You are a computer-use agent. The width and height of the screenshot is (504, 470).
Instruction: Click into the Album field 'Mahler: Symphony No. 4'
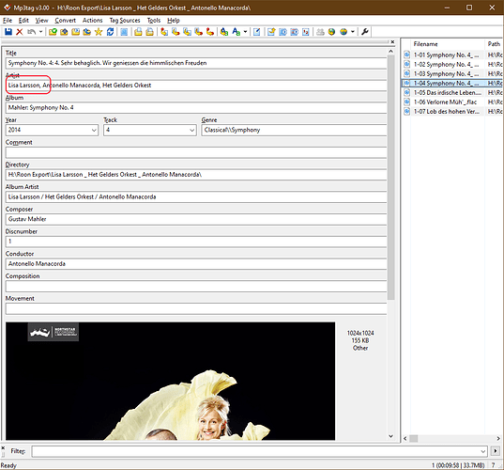(x=196, y=107)
